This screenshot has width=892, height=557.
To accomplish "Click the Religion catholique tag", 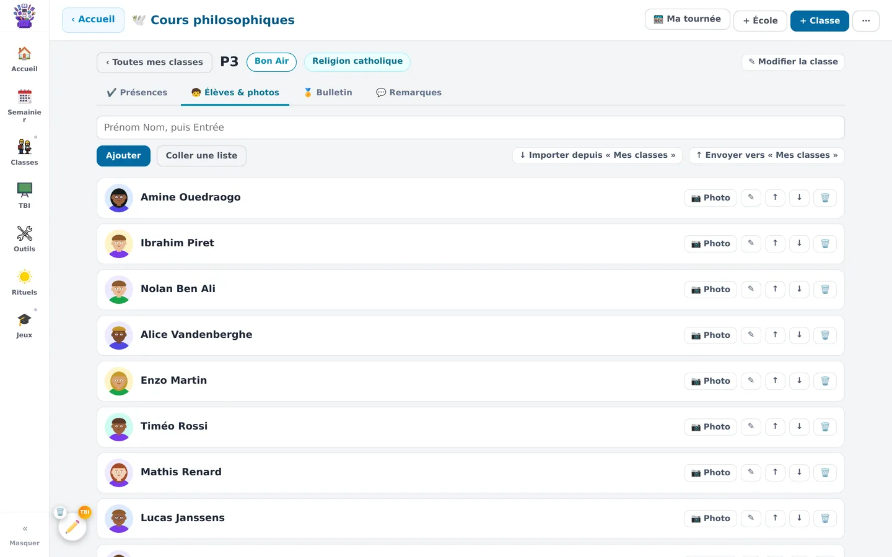I will point(357,62).
